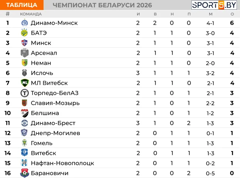Click the МЛ Витебск team badge
Image resolution: width=240 pixels, height=178 pixels.
click(24, 83)
